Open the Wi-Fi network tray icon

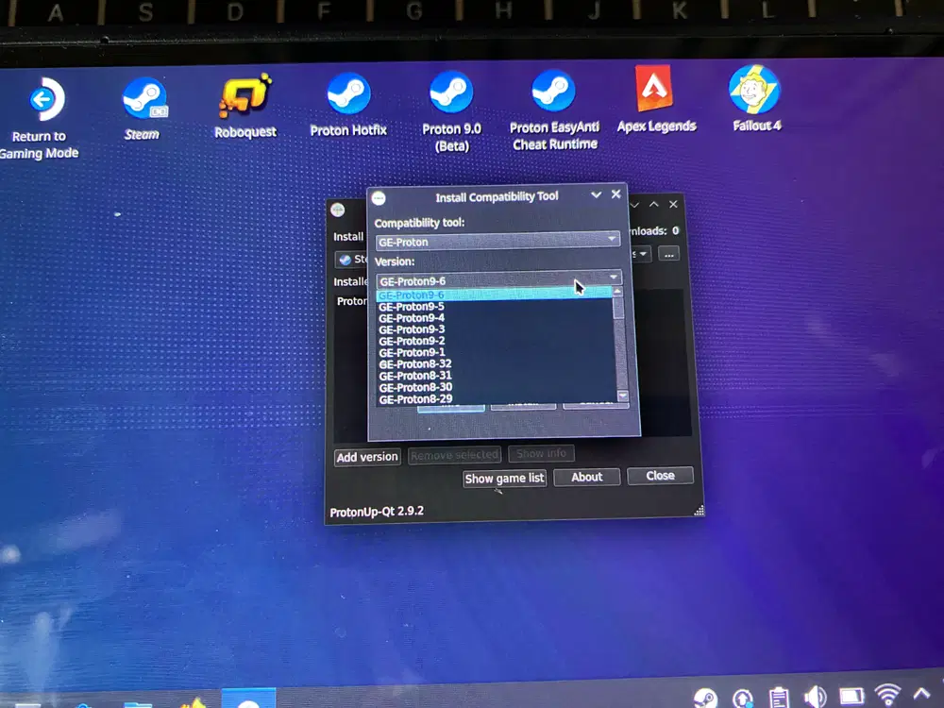click(x=887, y=694)
